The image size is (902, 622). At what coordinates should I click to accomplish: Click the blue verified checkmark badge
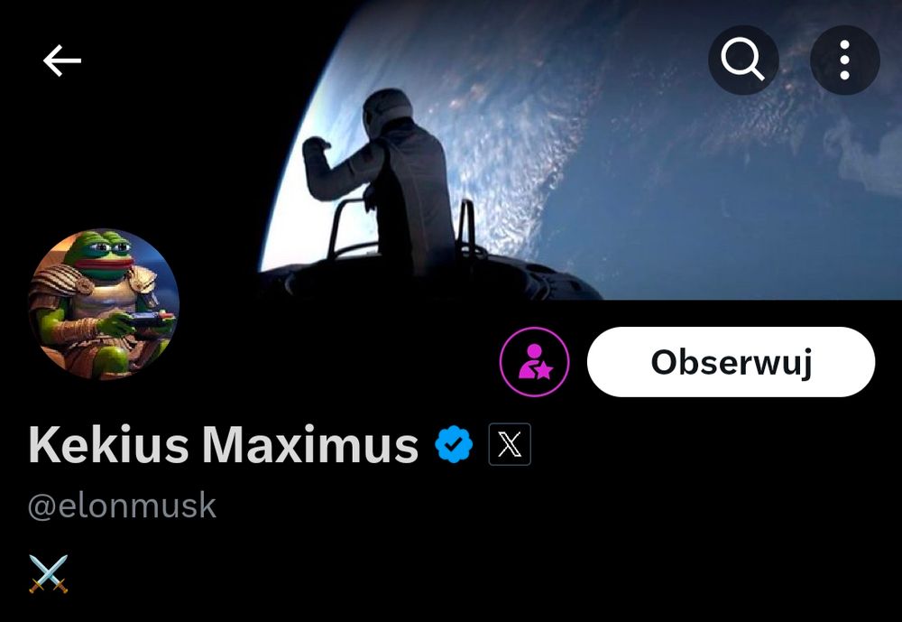click(x=454, y=444)
